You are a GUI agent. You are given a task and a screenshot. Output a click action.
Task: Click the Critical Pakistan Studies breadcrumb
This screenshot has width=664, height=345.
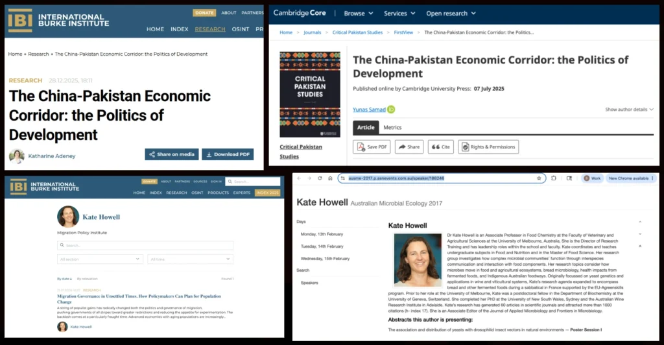point(357,32)
